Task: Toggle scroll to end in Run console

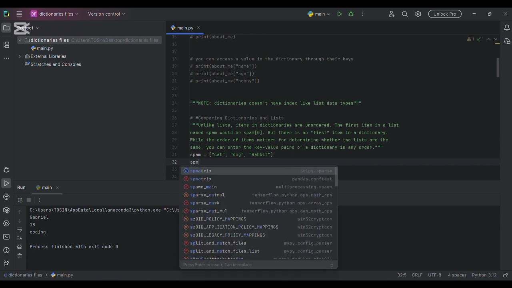Action: [20, 238]
